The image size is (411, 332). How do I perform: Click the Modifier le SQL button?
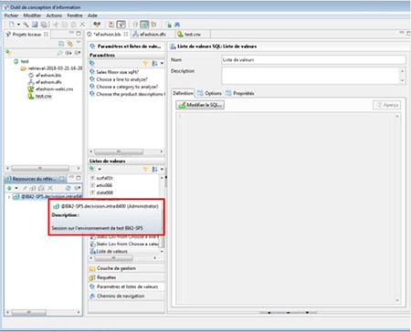pyautogui.click(x=200, y=105)
